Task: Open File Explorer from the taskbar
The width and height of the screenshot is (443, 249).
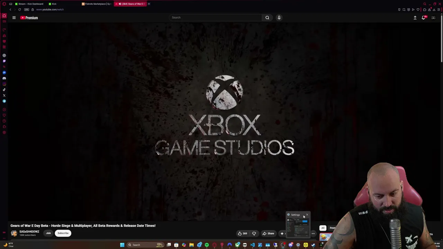Action: pos(191,245)
